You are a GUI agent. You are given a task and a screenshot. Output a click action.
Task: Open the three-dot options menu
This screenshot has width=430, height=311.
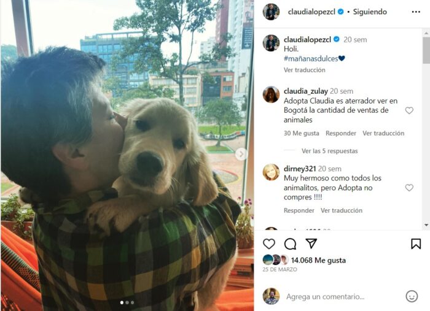[x=416, y=12]
